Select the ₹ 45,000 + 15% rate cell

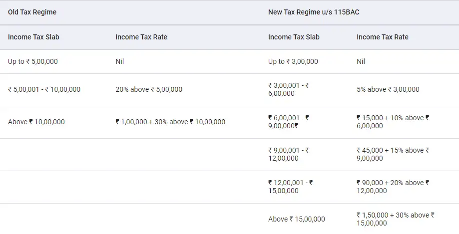[x=393, y=154]
